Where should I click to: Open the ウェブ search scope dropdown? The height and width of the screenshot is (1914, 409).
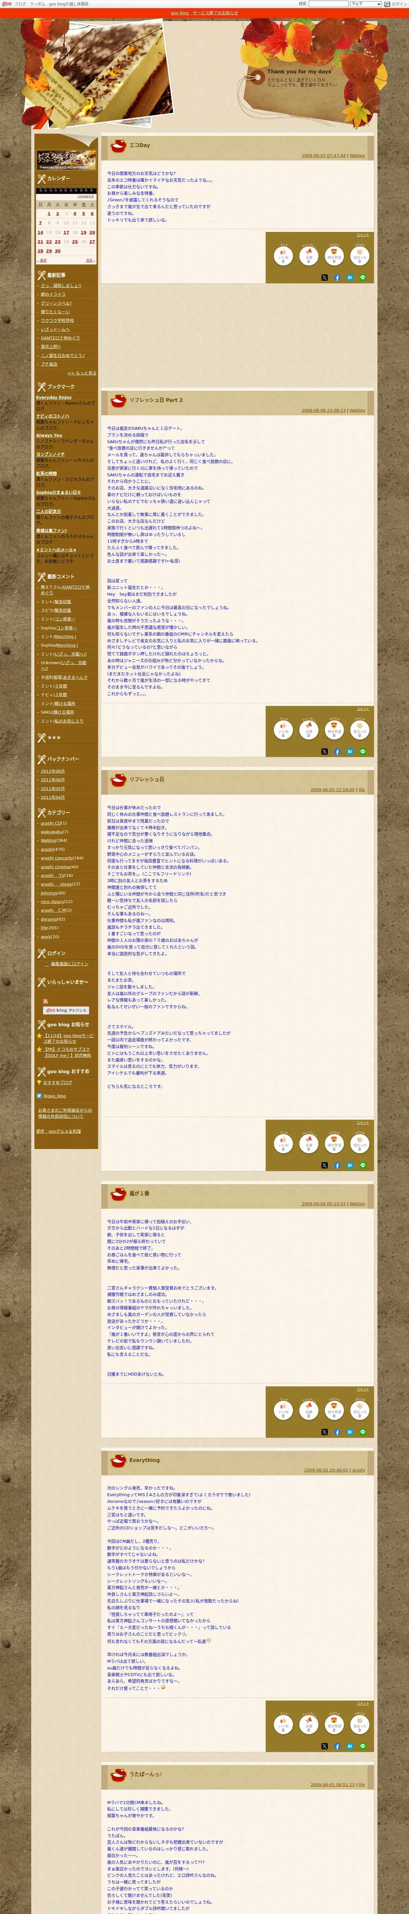pyautogui.click(x=366, y=4)
